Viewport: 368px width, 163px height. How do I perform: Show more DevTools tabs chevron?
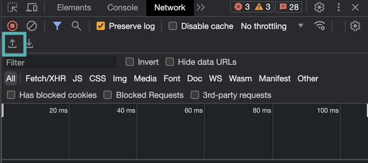click(x=201, y=7)
